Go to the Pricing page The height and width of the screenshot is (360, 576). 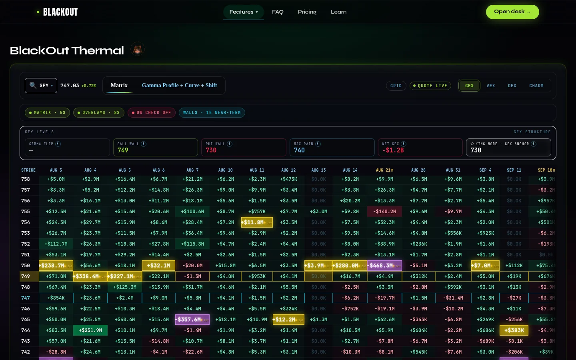(x=307, y=12)
